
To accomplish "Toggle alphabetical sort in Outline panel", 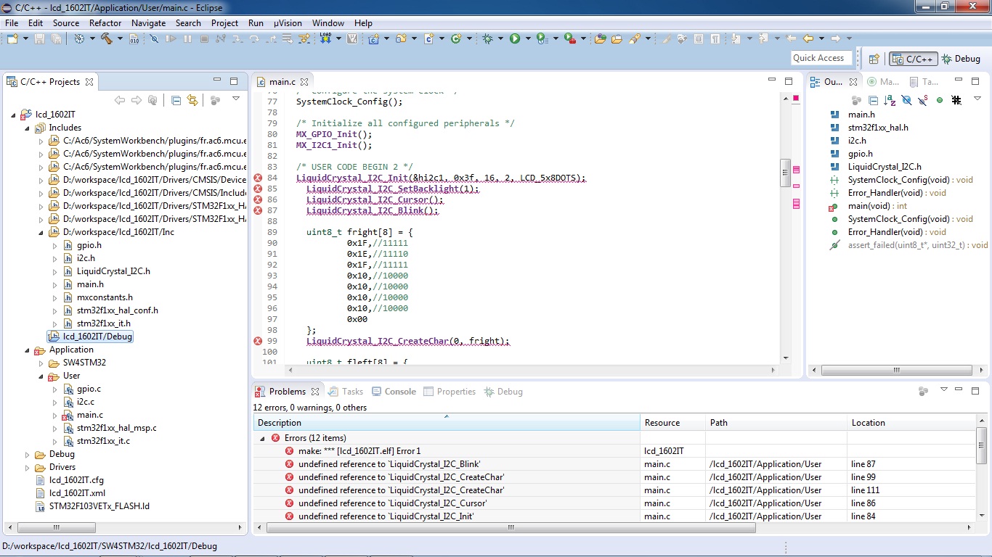I will [x=890, y=100].
